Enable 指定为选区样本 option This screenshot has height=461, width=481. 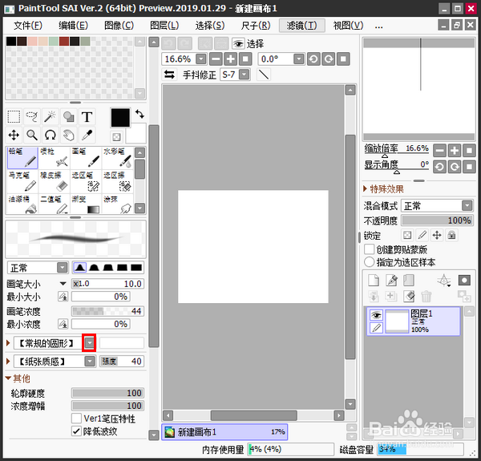point(369,262)
